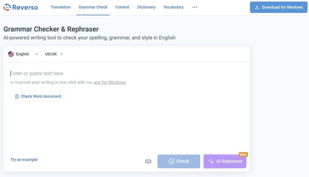Switch to the Vocabulary tab
This screenshot has width=309, height=177.
click(x=173, y=7)
